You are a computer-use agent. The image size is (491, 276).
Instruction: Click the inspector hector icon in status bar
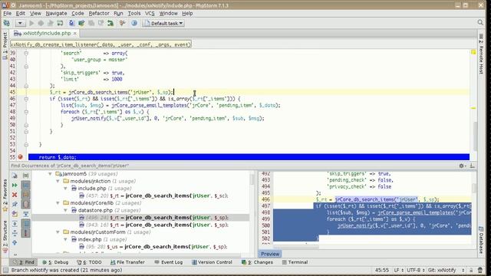click(480, 270)
